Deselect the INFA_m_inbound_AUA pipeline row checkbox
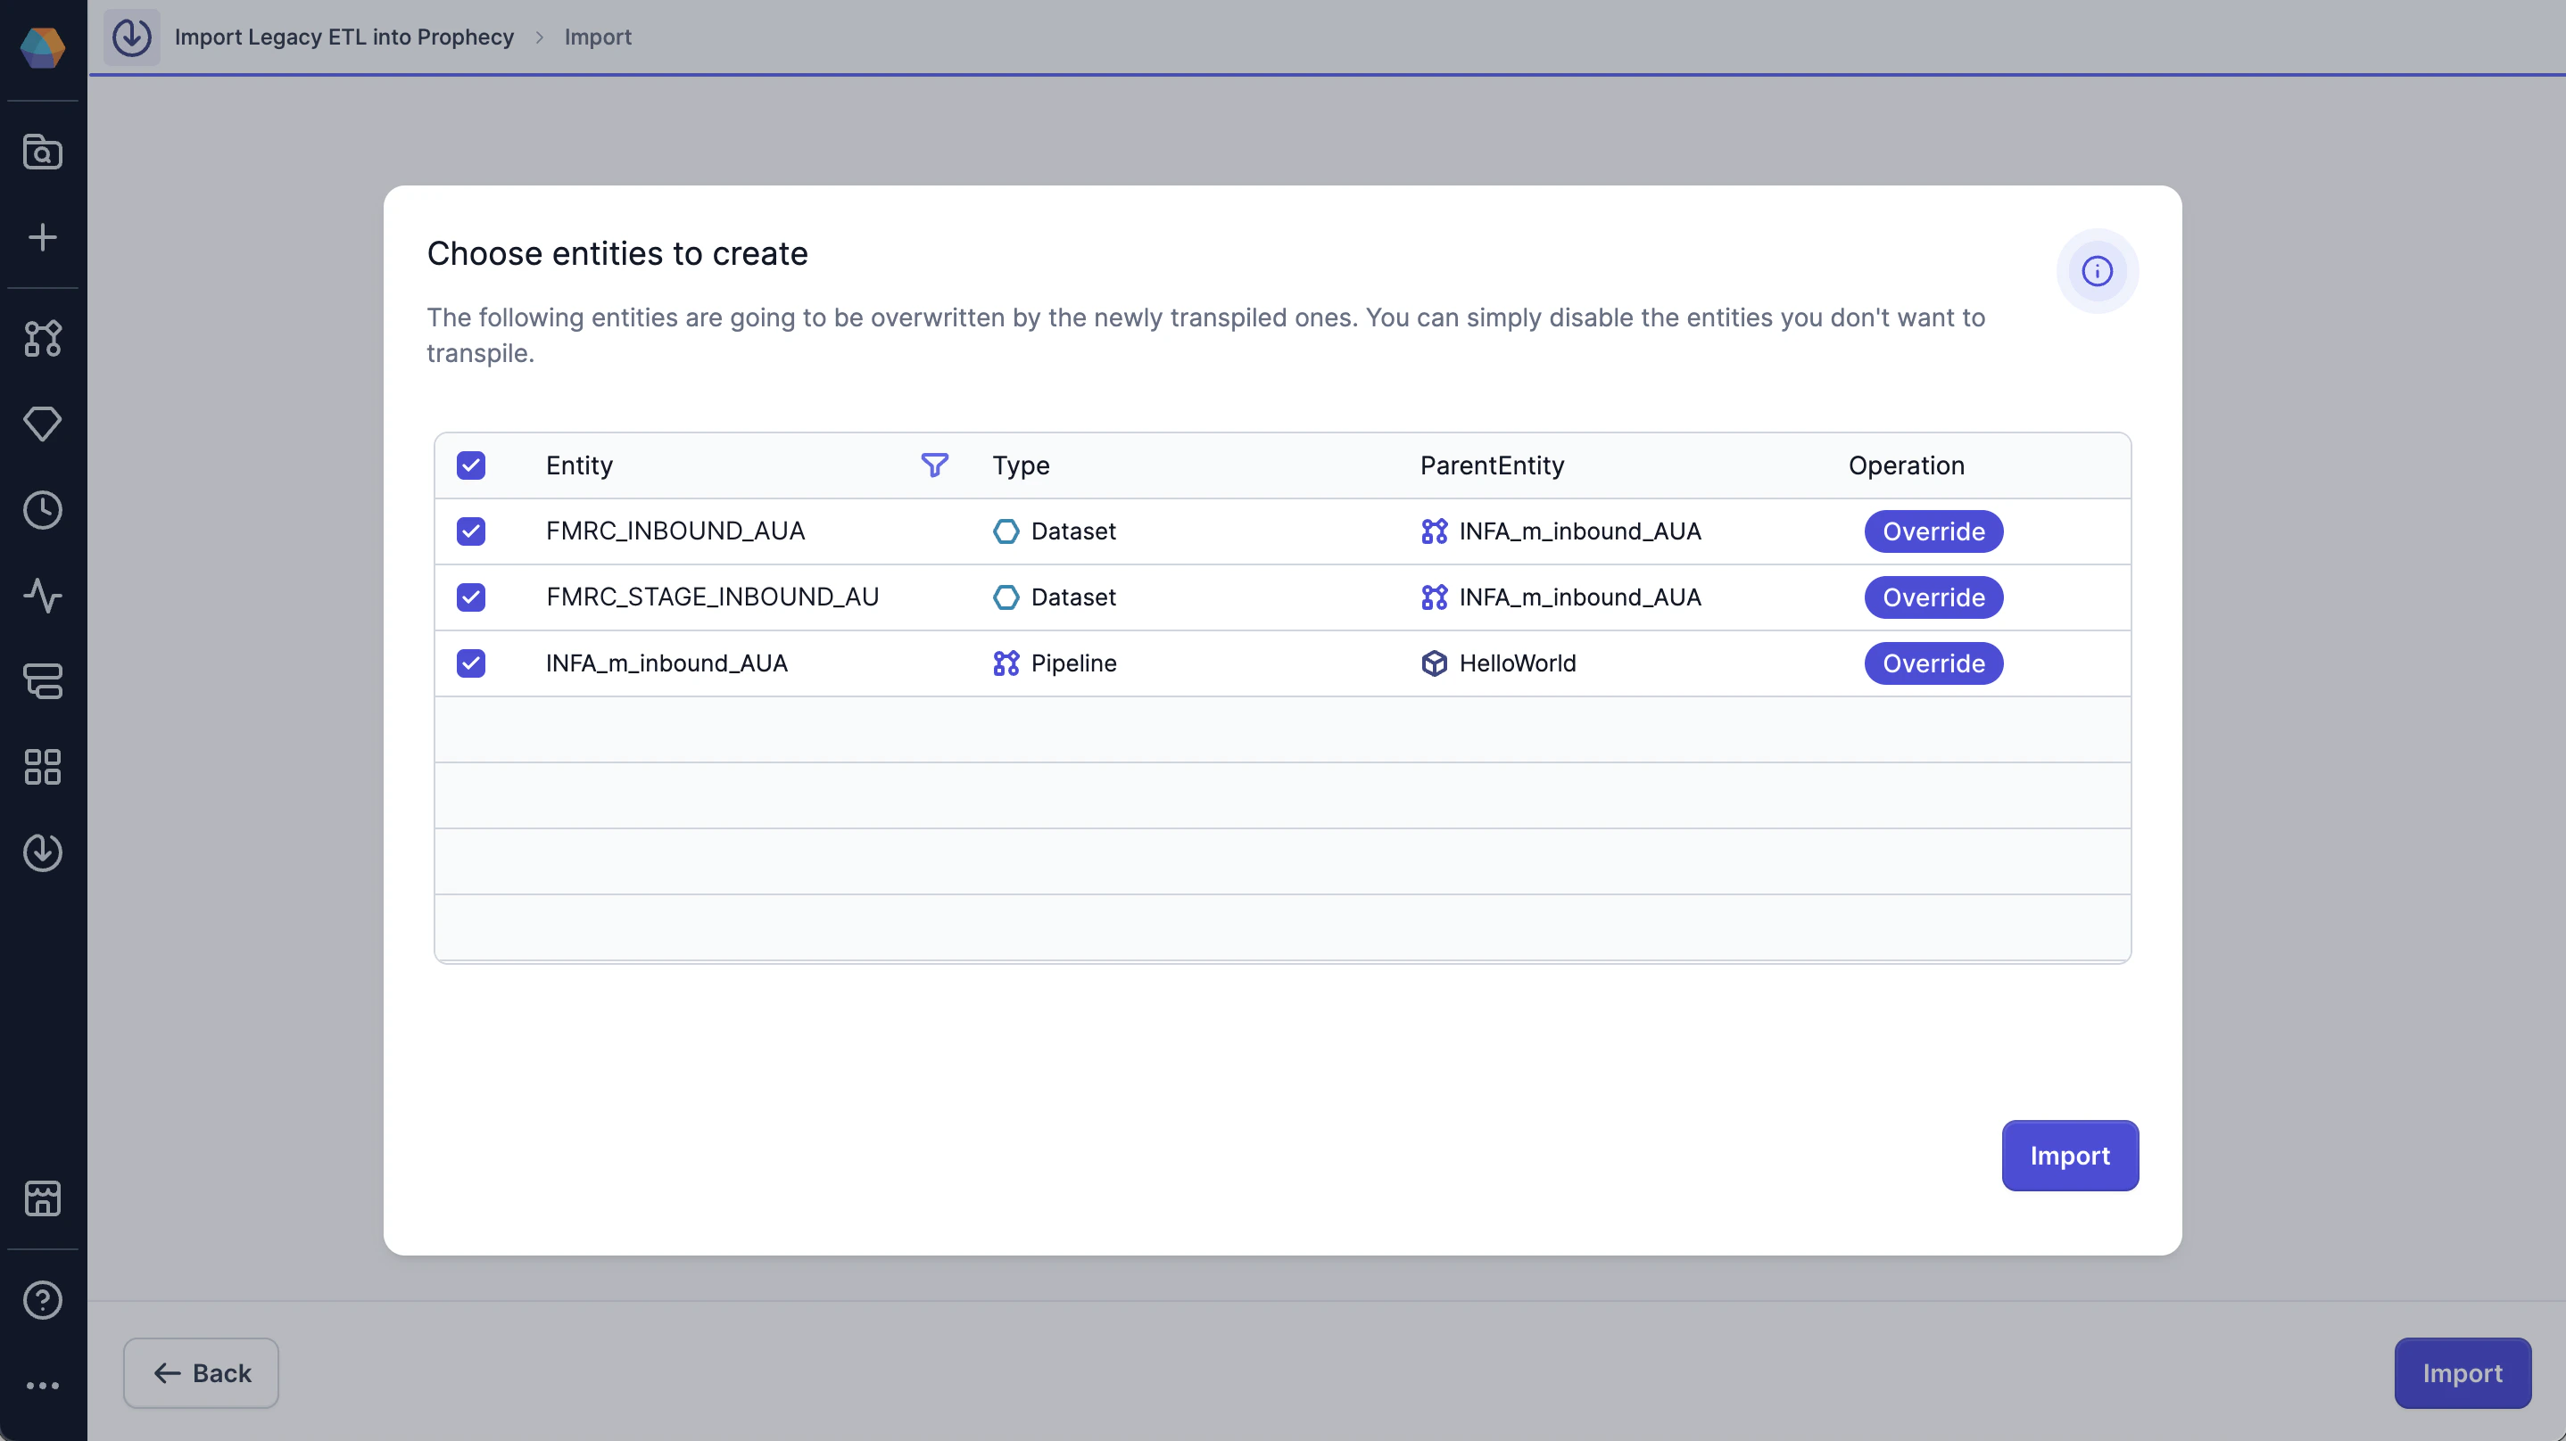Image resolution: width=2566 pixels, height=1441 pixels. pyautogui.click(x=471, y=663)
